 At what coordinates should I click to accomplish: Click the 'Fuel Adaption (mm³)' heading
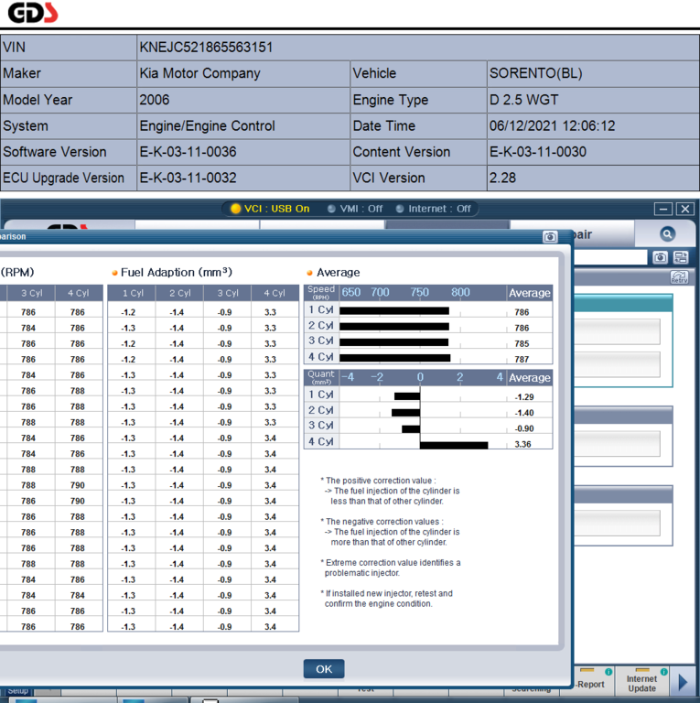pyautogui.click(x=176, y=272)
